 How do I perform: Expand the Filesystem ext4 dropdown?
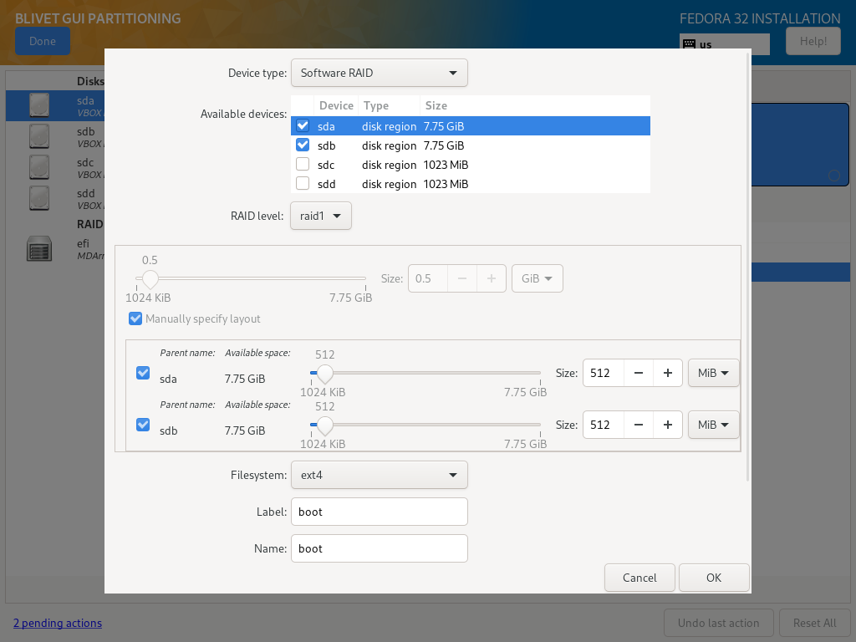coord(379,475)
